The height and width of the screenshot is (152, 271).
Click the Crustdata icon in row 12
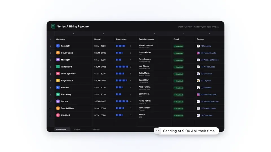pyautogui.click(x=198, y=115)
